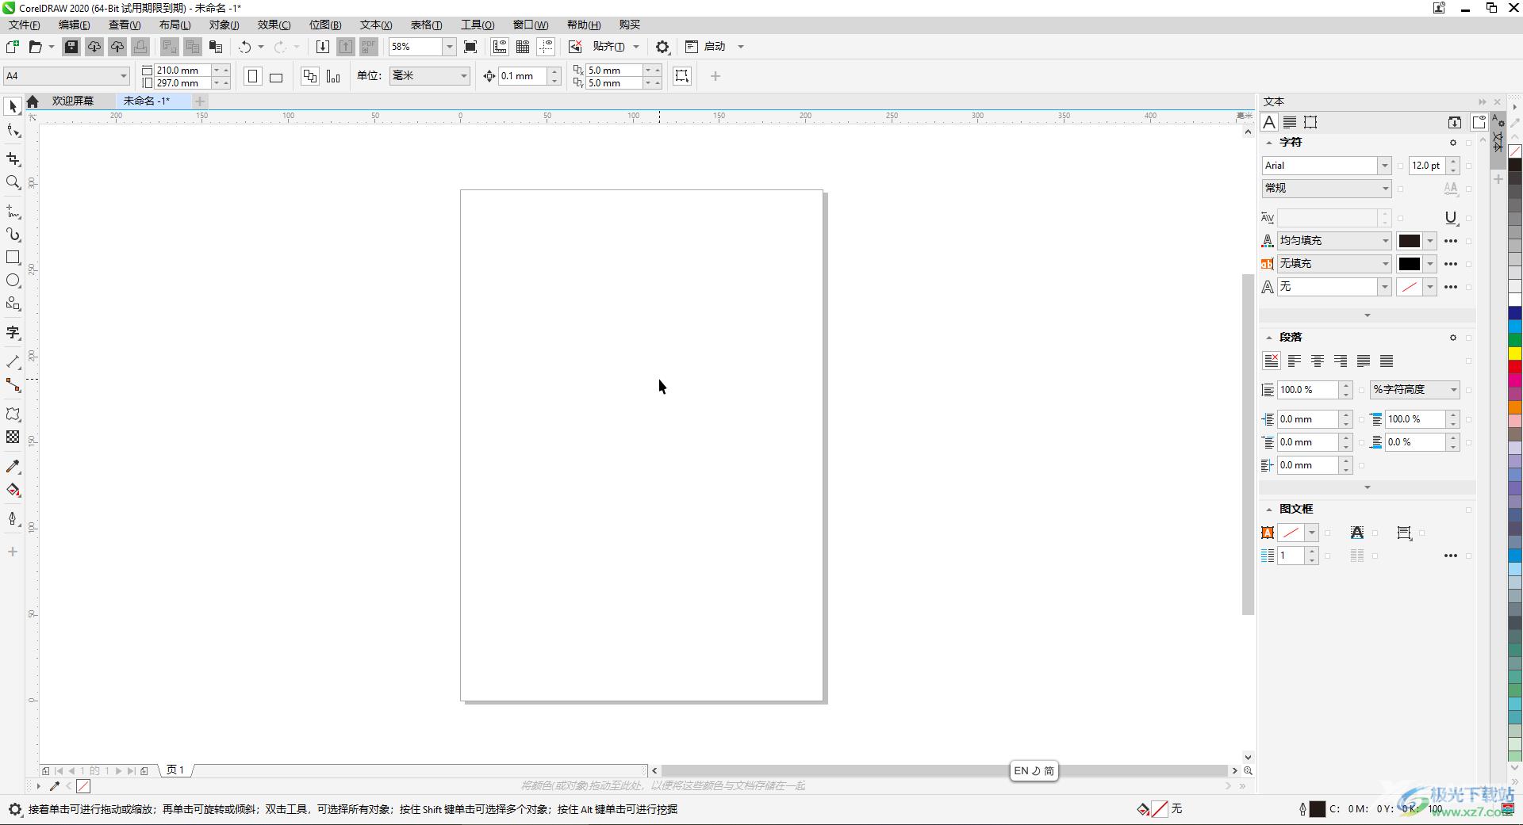
Task: Select the Freehand drawing tool
Action: [x=13, y=212]
